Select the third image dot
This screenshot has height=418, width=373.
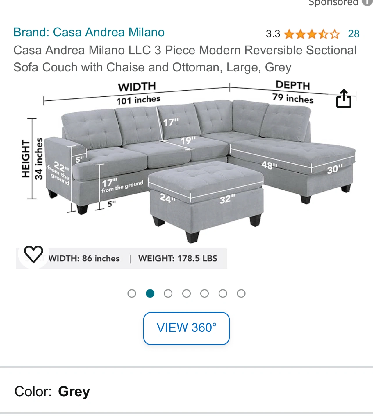[168, 293]
